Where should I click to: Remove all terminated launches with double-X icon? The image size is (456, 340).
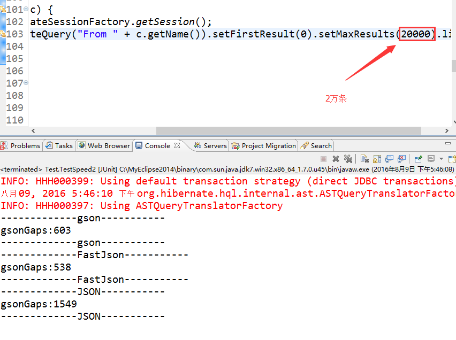click(348, 159)
